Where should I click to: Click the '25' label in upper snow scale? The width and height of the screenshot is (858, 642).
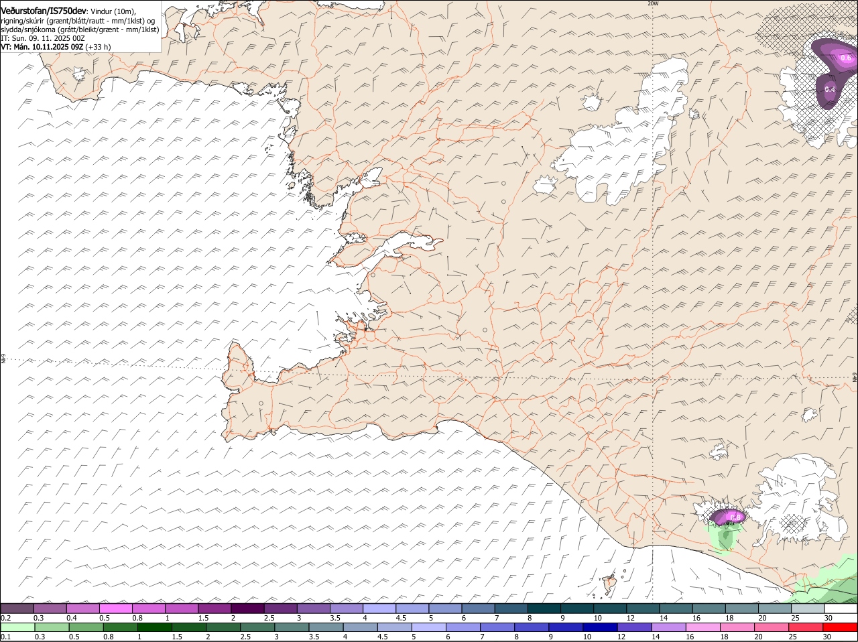tap(796, 618)
